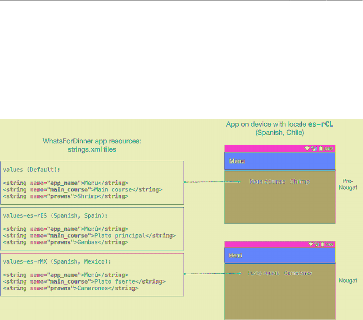Click the prawns 'Camarones' string line in the es-rMX box

(x=70, y=289)
